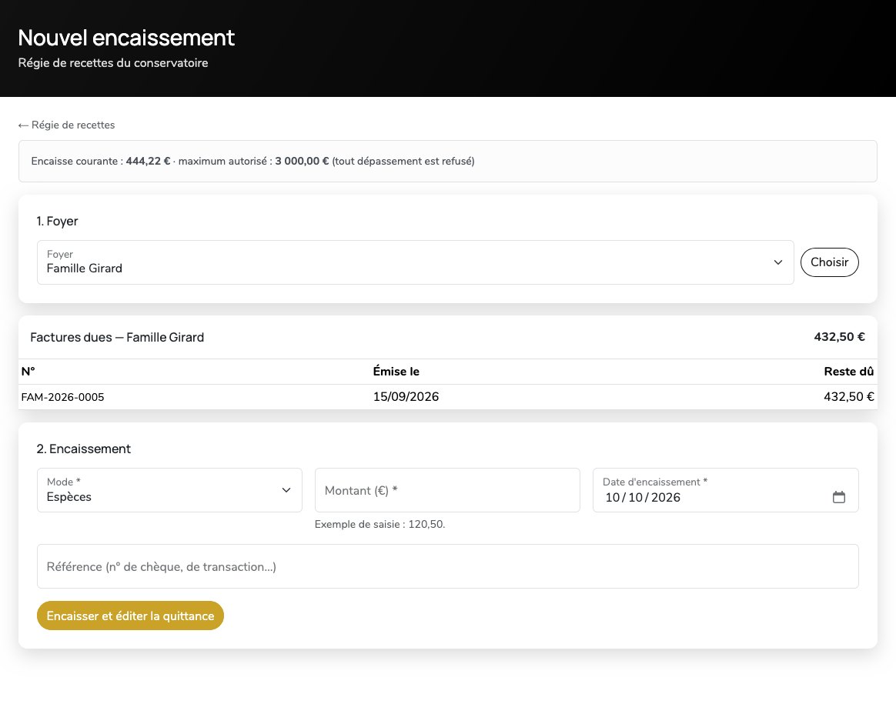The height and width of the screenshot is (704, 896).
Task: Click the 1. Foyer section heading
Action: tap(57, 221)
